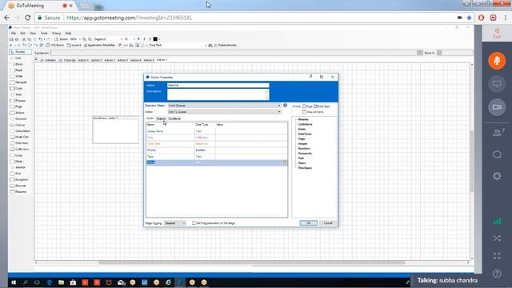Click the Save icon in main toolbar

pos(11,39)
